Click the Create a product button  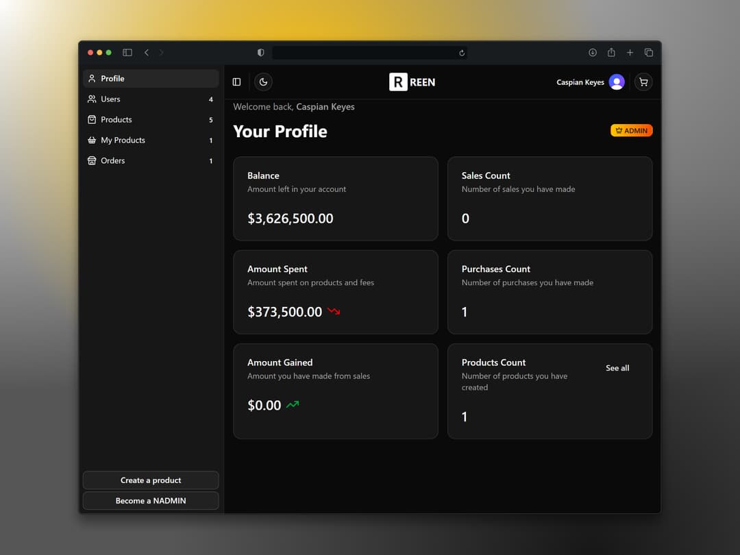tap(151, 480)
